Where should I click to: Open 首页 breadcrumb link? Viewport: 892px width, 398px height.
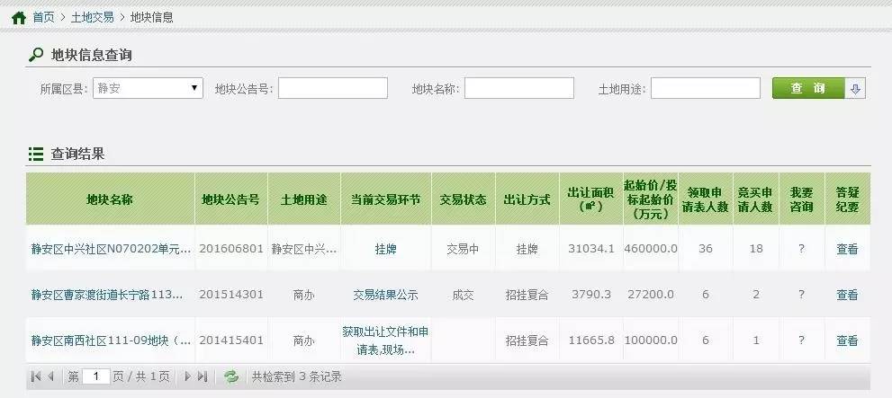pyautogui.click(x=43, y=18)
